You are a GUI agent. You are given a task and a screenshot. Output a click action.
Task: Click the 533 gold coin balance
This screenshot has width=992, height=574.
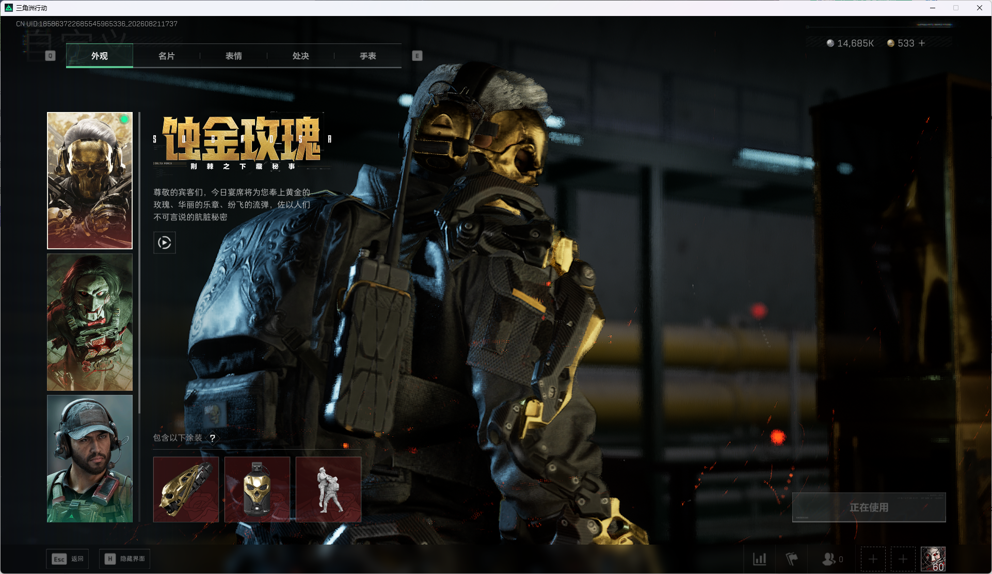coord(901,43)
